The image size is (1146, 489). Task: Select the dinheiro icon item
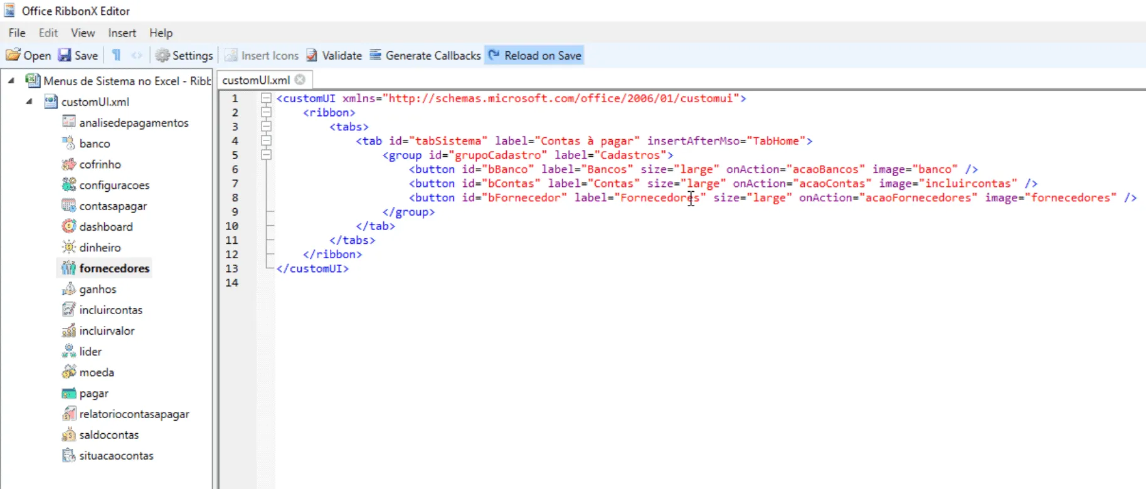91,248
